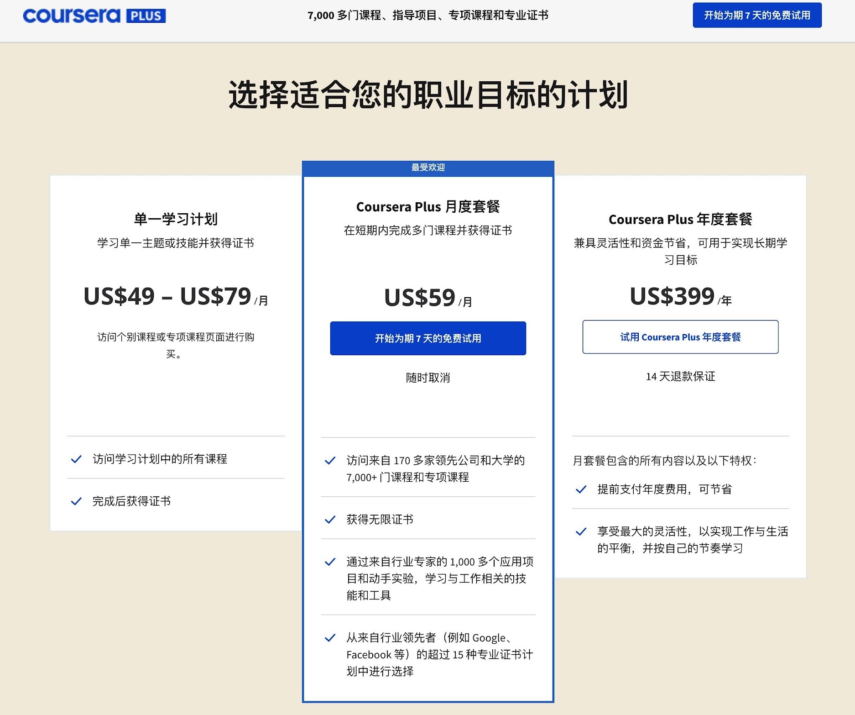The image size is (855, 715).
Task: Click the Coursera Plus 年度套餐 title
Action: pos(680,220)
